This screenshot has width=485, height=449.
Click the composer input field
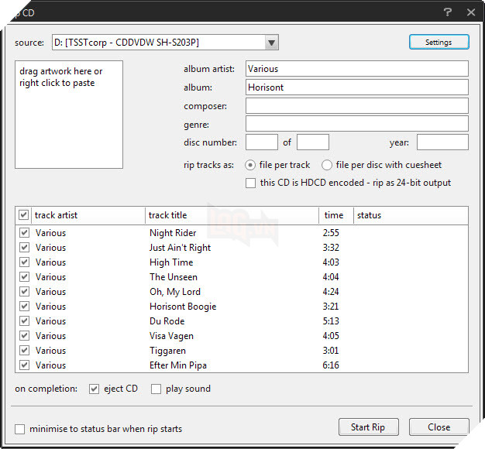coord(356,106)
